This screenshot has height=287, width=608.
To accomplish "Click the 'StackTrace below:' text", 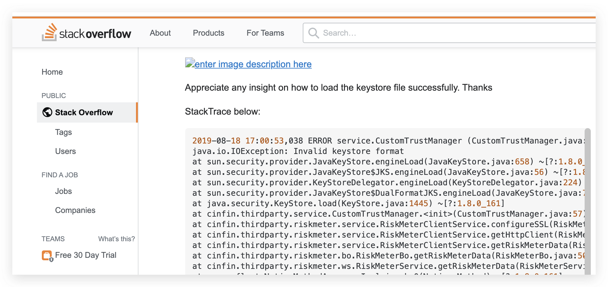I will (223, 112).
